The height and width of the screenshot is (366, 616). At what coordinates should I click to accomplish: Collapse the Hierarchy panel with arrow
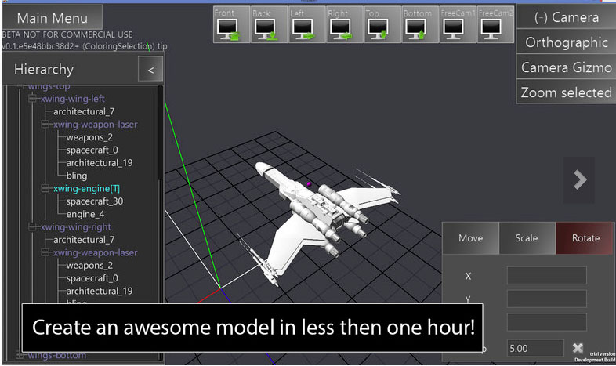point(150,71)
